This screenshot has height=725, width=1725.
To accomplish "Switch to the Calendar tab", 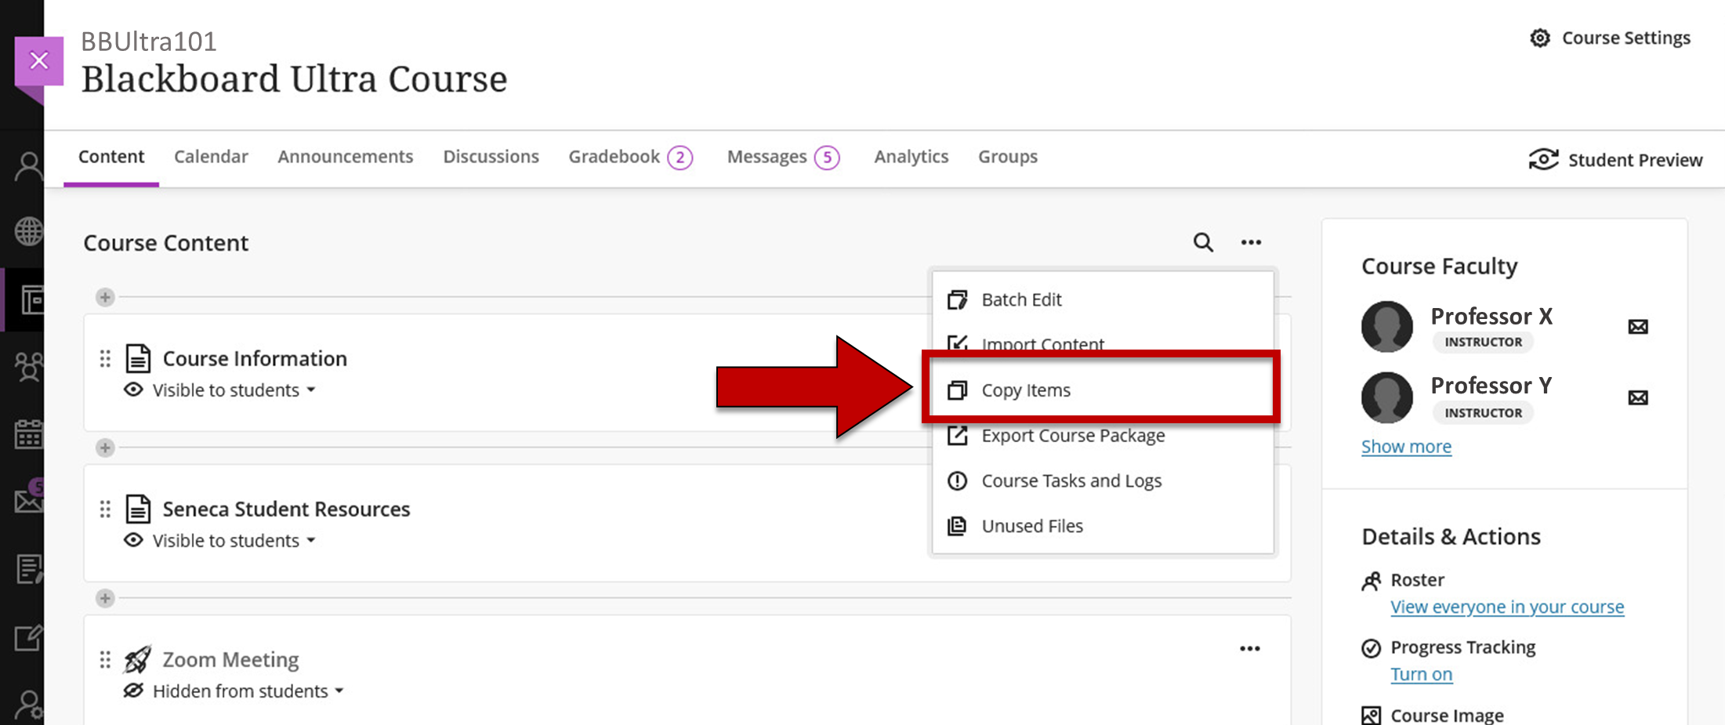I will pyautogui.click(x=211, y=157).
